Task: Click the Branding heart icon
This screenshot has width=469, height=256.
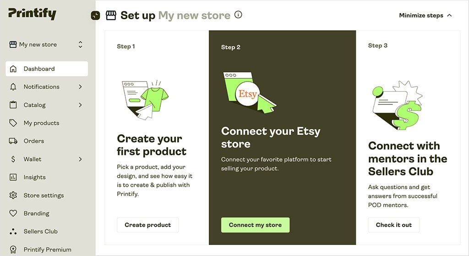Action: click(13, 213)
